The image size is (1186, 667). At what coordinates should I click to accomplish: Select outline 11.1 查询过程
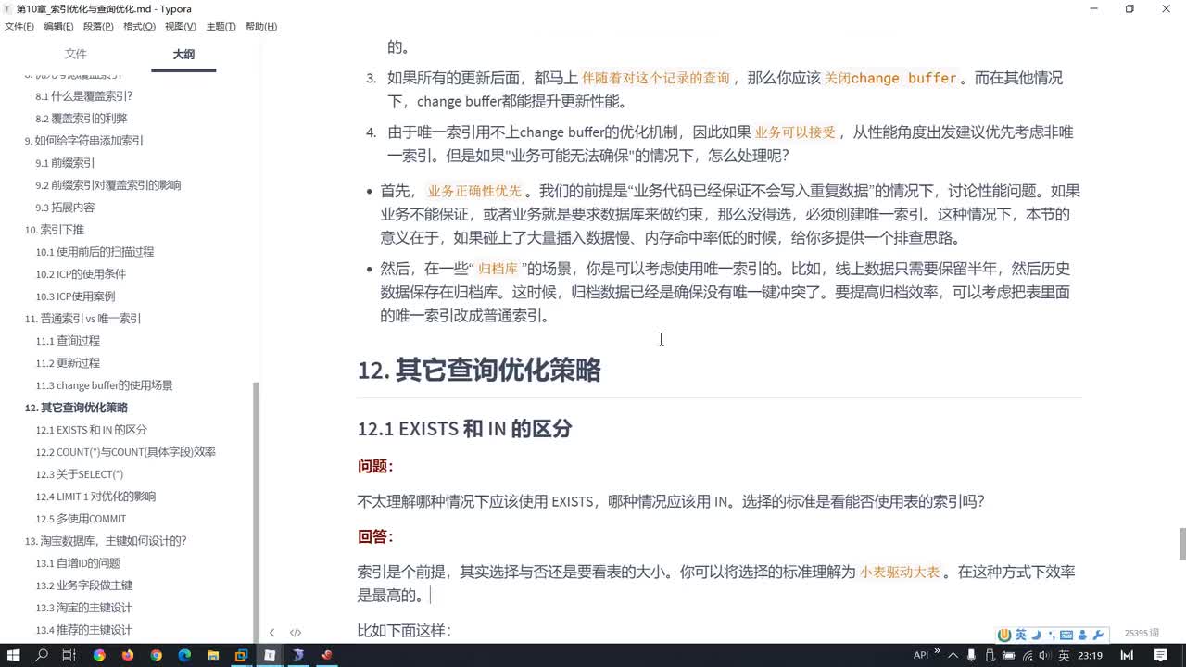click(68, 341)
